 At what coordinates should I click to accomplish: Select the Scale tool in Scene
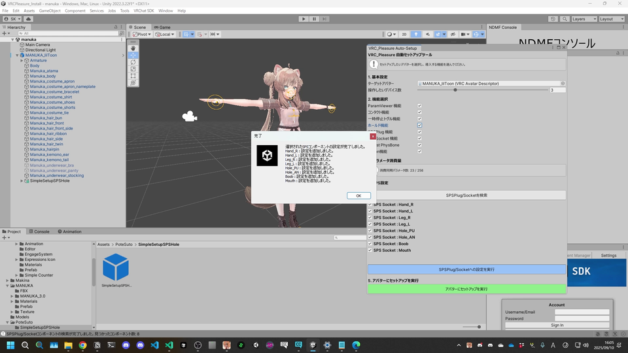point(133,69)
